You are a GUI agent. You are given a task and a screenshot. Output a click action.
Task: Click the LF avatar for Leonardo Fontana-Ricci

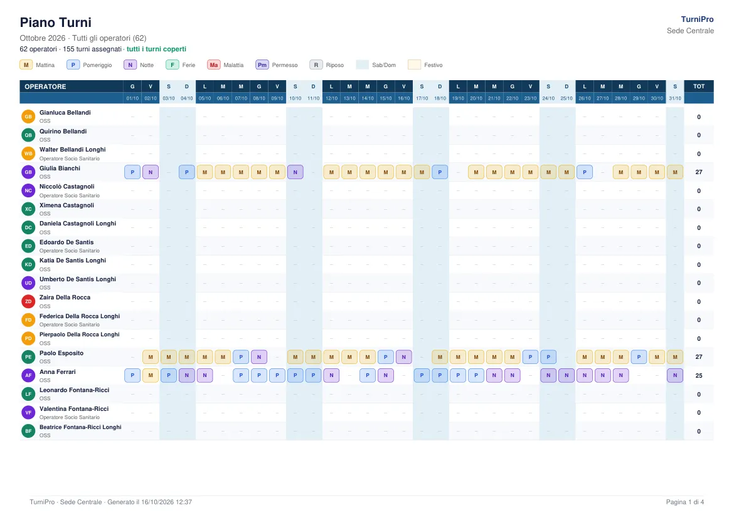pos(29,393)
